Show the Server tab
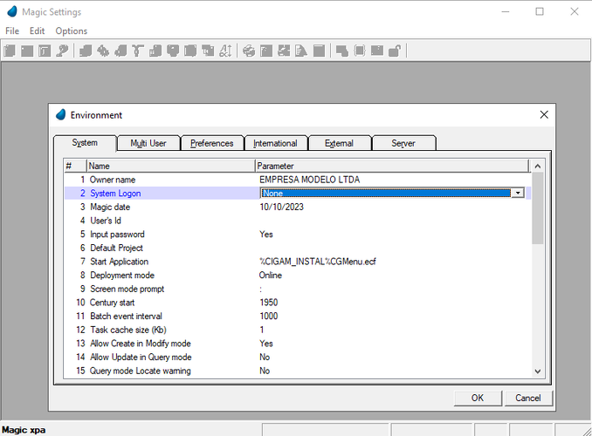The width and height of the screenshot is (592, 436). tap(403, 143)
